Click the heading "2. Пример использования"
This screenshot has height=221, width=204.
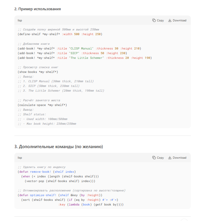point(38,9)
